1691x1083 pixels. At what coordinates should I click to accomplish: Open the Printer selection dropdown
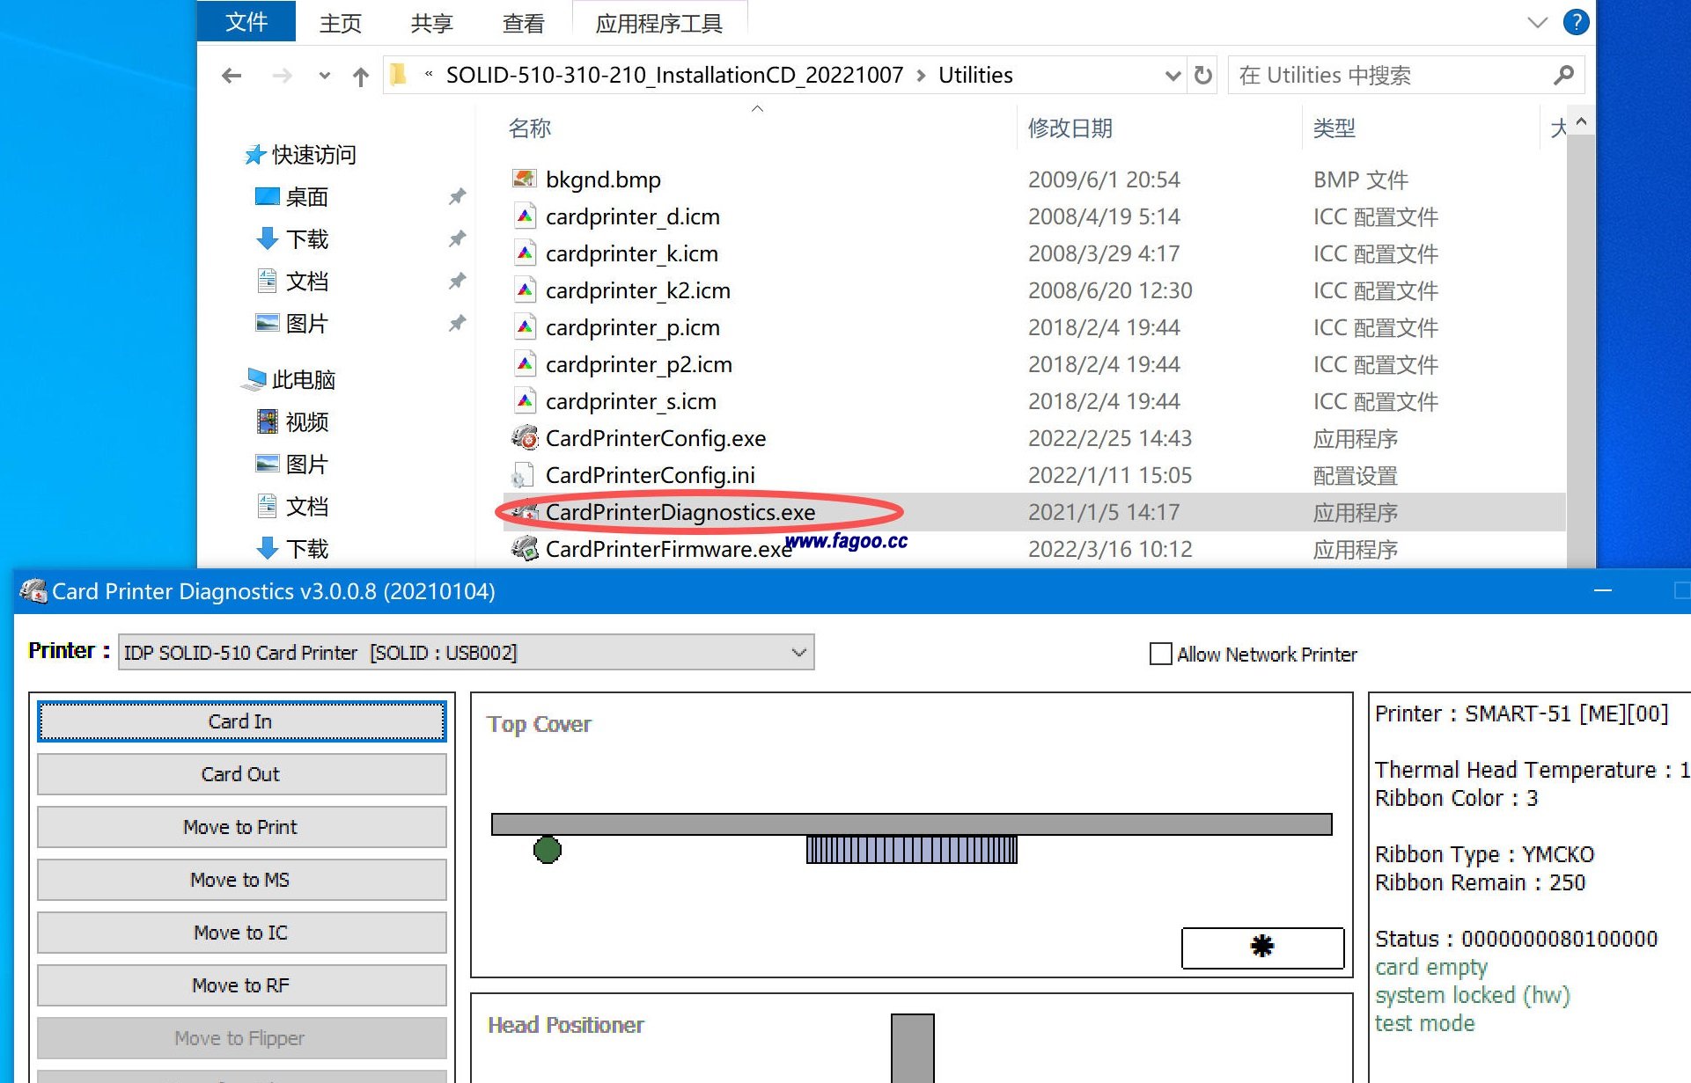point(798,653)
